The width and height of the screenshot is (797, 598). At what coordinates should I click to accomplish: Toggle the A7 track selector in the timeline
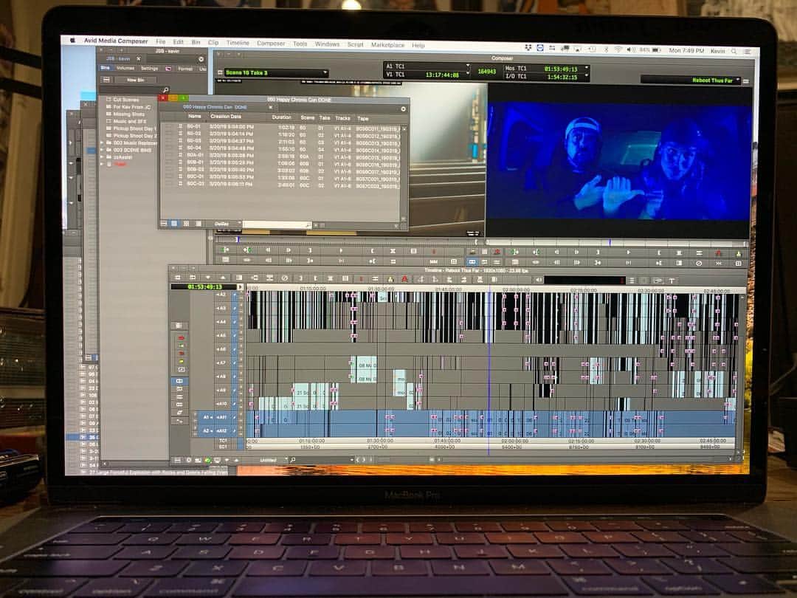point(221,363)
